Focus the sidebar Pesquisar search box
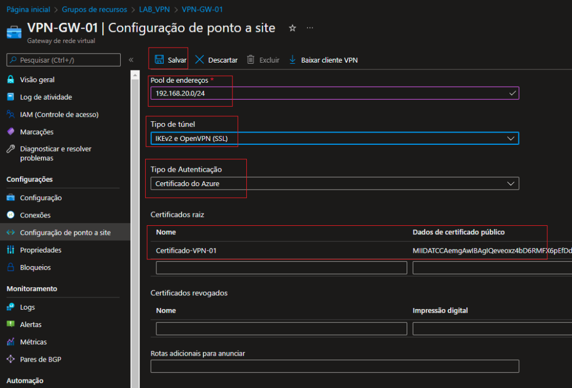The height and width of the screenshot is (388, 572). coord(64,60)
